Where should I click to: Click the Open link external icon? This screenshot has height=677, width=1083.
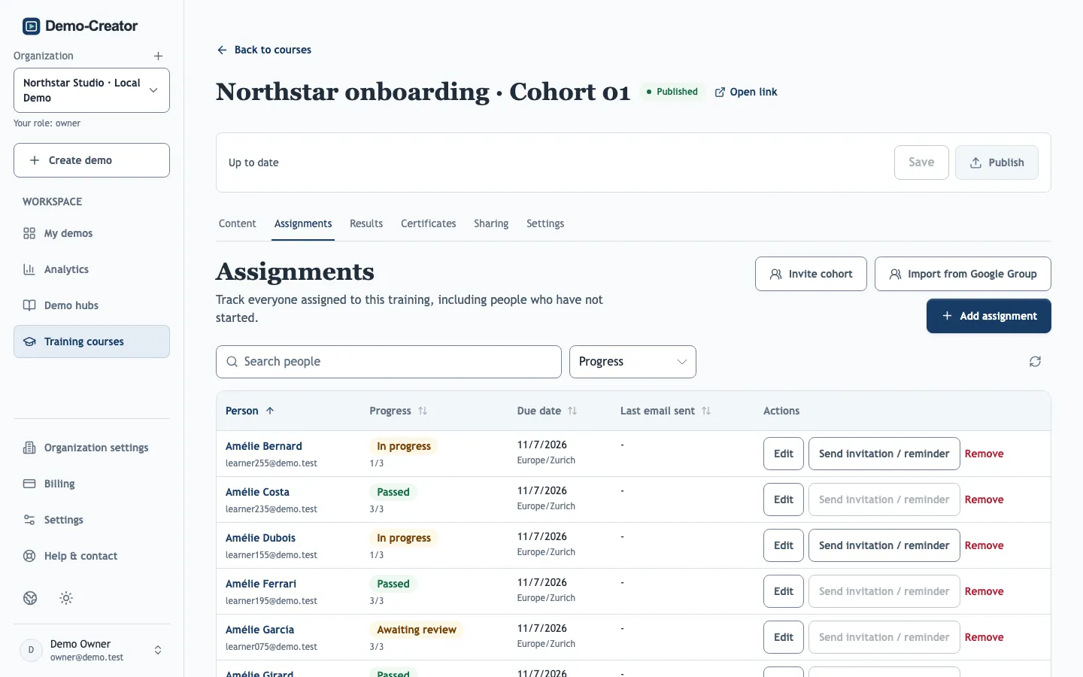(x=720, y=92)
